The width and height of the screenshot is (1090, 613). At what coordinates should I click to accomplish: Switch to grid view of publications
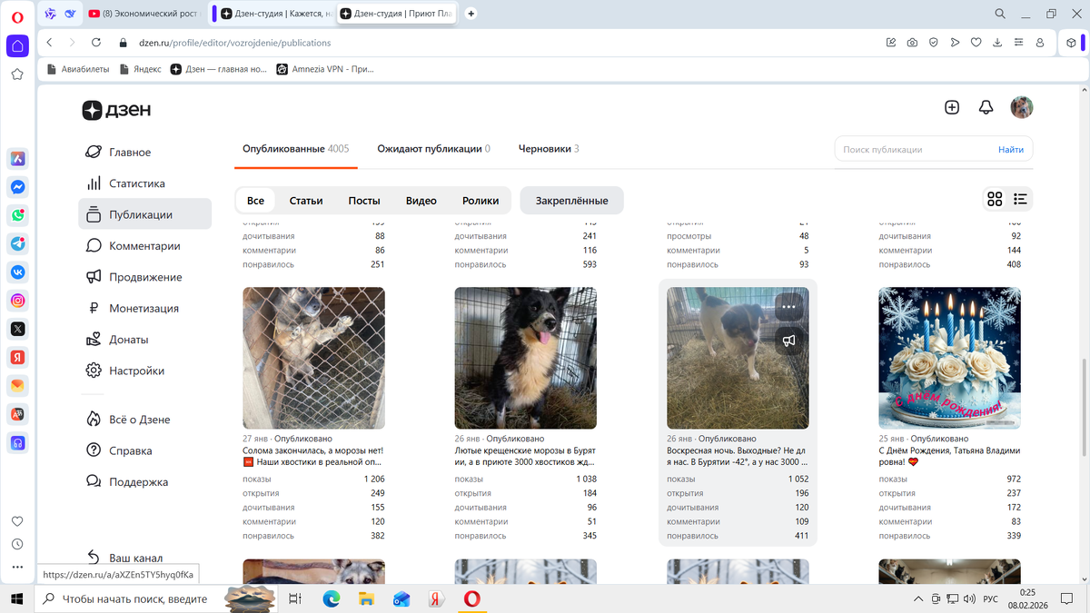tap(995, 200)
